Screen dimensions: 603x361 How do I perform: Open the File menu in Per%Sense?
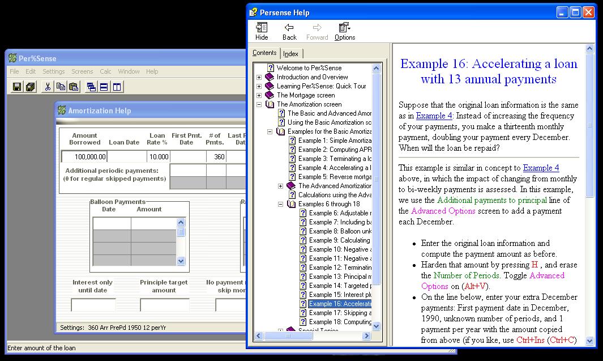coord(14,71)
